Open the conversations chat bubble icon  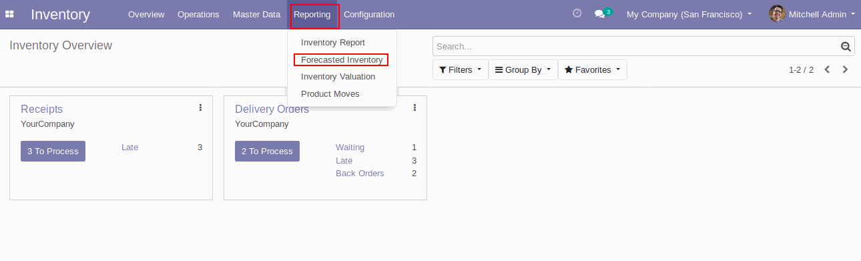(x=599, y=14)
